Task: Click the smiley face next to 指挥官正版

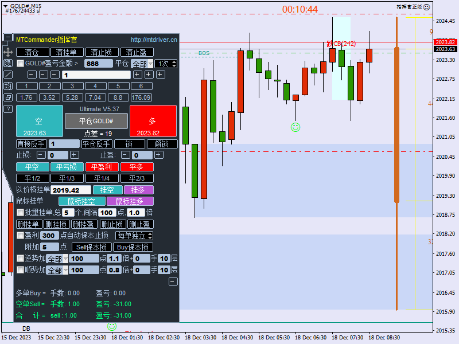Action: coord(427,7)
